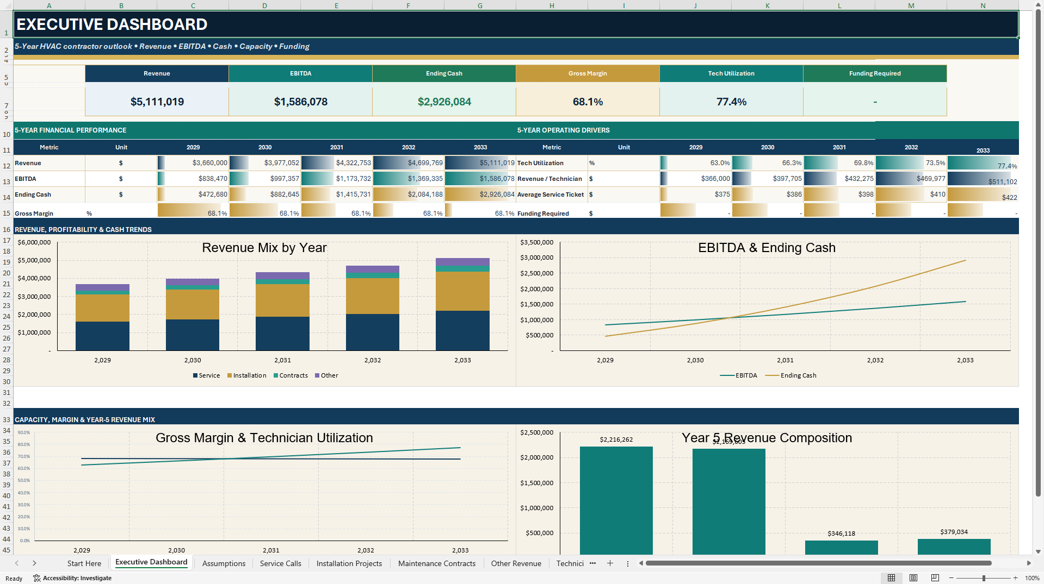
Task: Click the EXECUTIVE DASHBOARD title cell
Action: pos(516,24)
